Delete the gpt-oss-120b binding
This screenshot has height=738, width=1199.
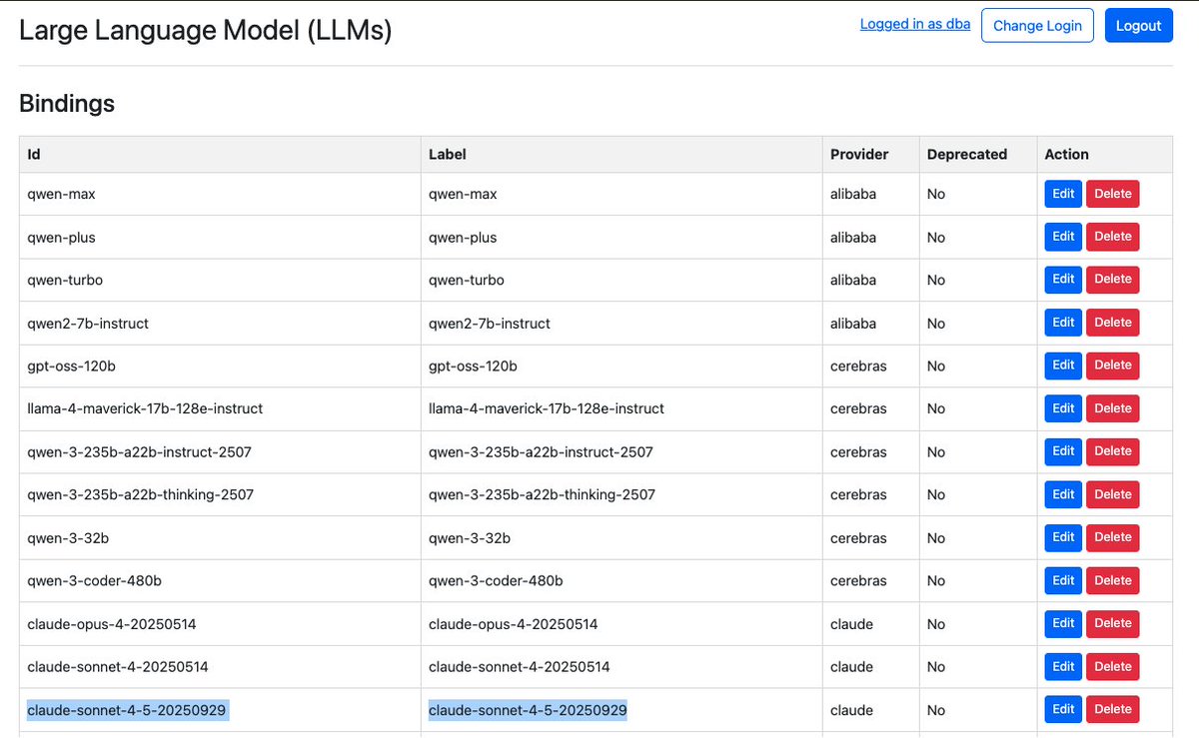[1113, 366]
